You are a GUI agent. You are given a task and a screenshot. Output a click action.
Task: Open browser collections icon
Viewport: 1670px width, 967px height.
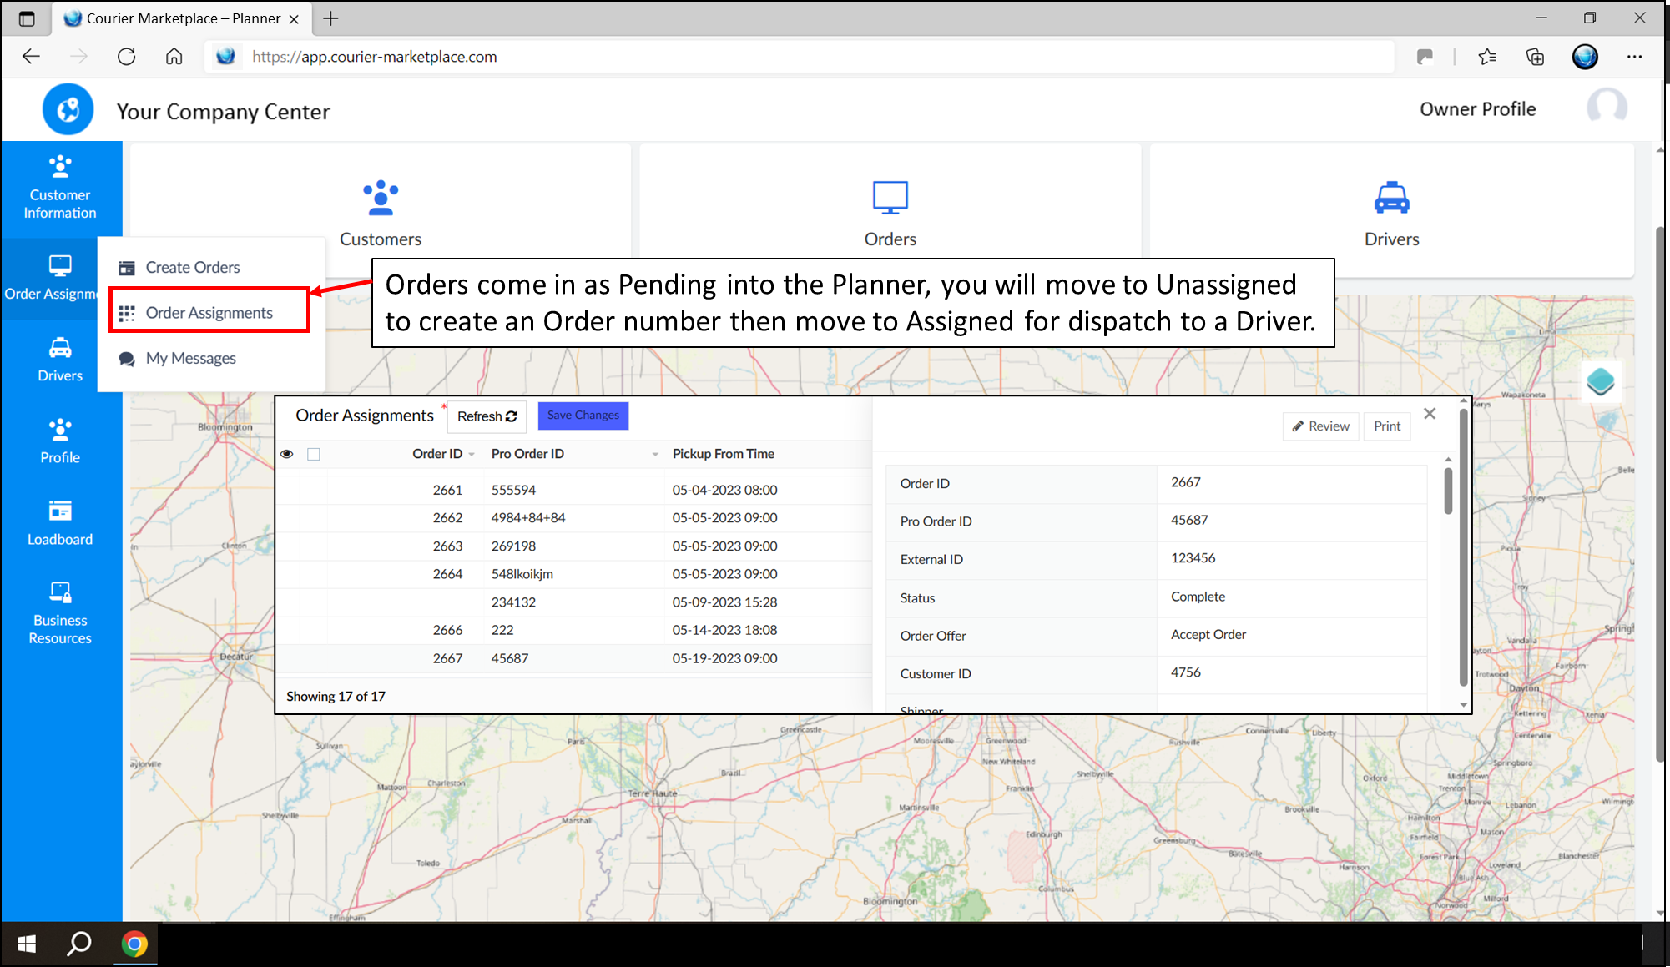(1535, 57)
